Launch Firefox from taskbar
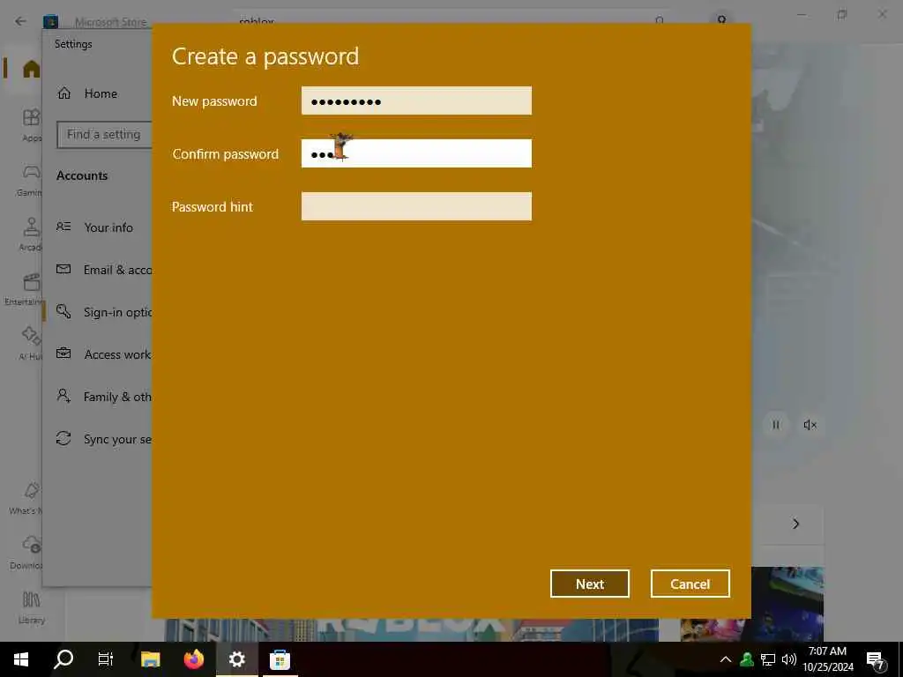The width and height of the screenshot is (903, 677). coord(193,659)
